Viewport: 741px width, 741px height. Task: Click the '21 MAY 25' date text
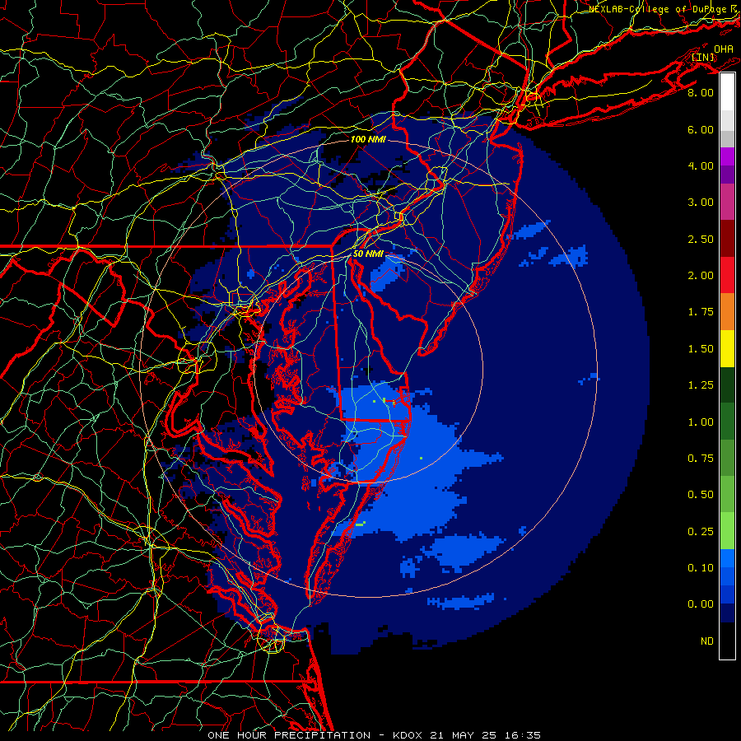tap(464, 735)
